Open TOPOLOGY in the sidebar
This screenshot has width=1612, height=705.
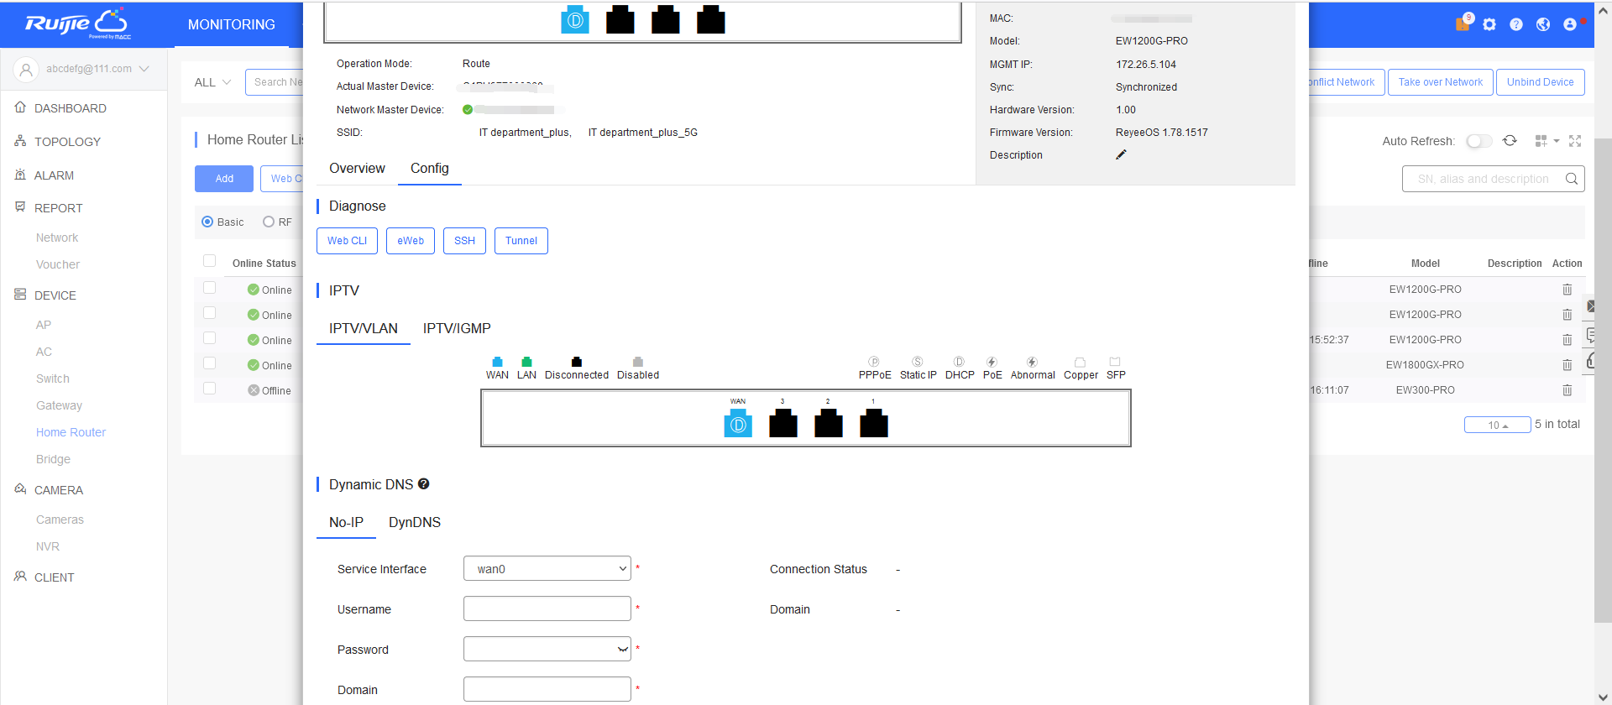[67, 142]
